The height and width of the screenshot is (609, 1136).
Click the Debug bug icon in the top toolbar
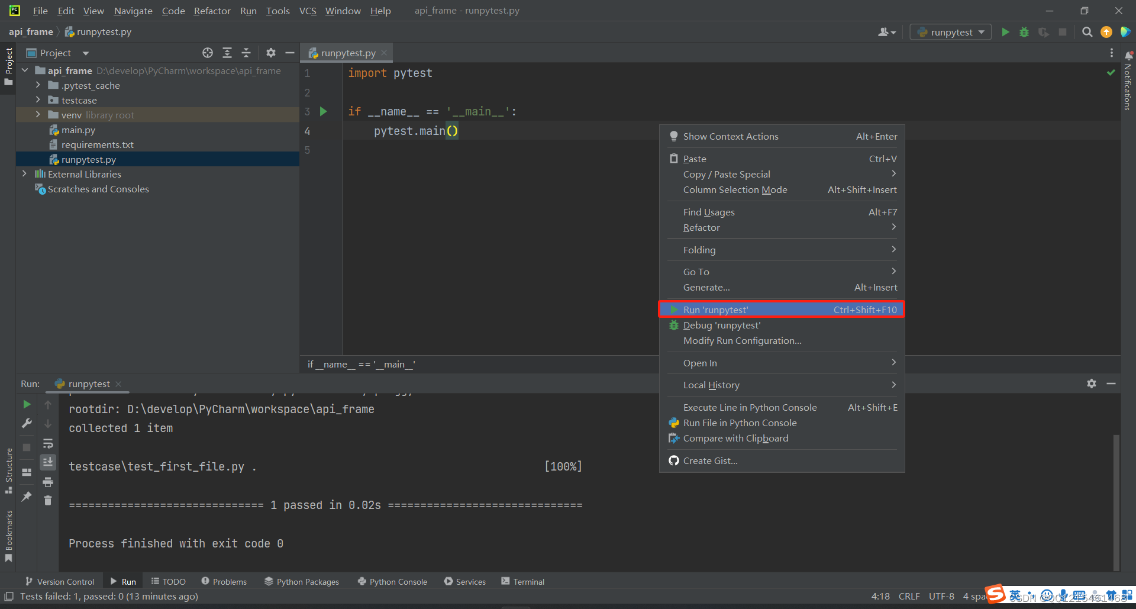[1024, 32]
